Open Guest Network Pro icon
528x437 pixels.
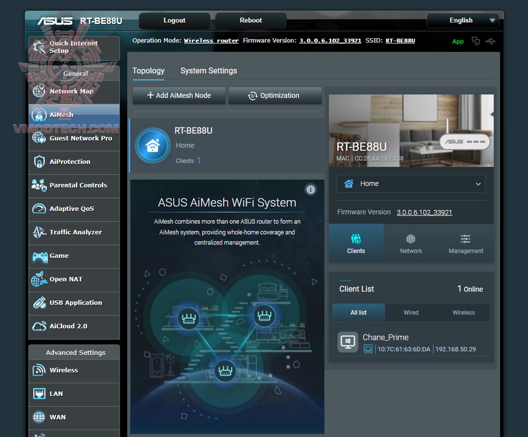[x=39, y=138]
